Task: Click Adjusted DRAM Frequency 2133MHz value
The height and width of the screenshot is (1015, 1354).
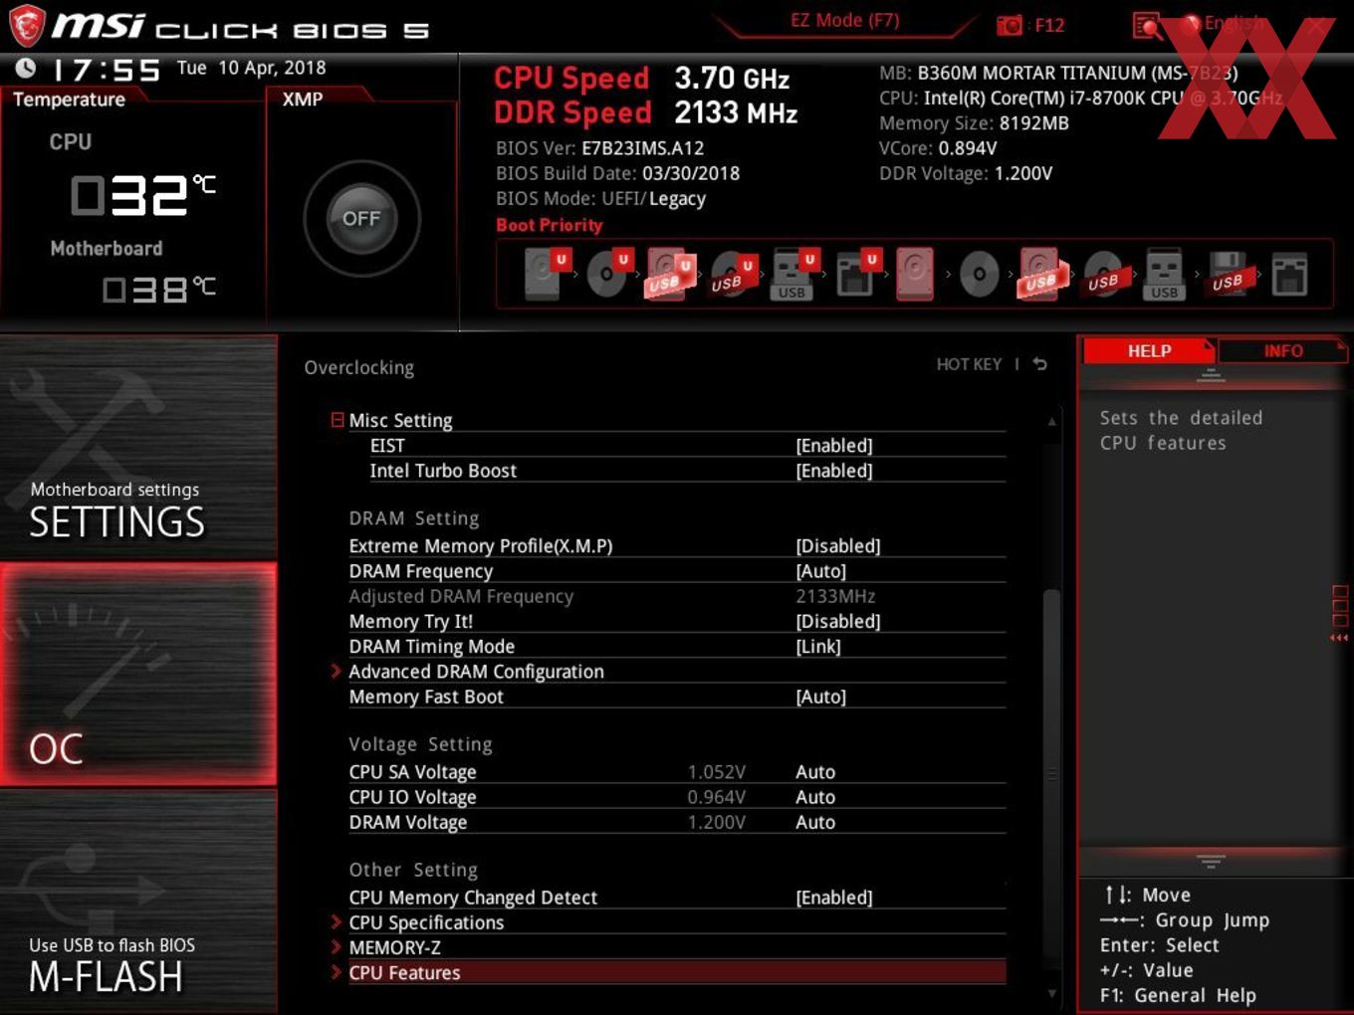Action: [835, 596]
